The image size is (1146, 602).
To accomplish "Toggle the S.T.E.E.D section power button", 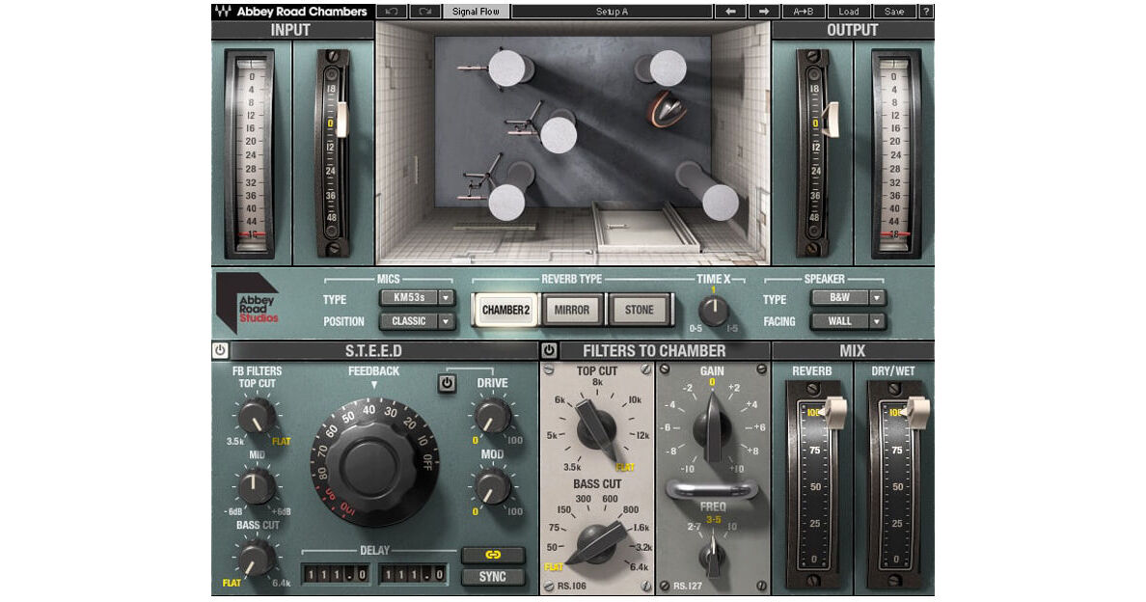I will point(220,351).
